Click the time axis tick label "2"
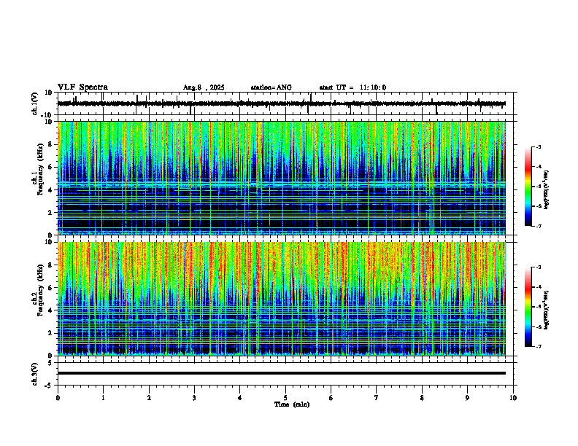578x446 pixels. point(149,398)
